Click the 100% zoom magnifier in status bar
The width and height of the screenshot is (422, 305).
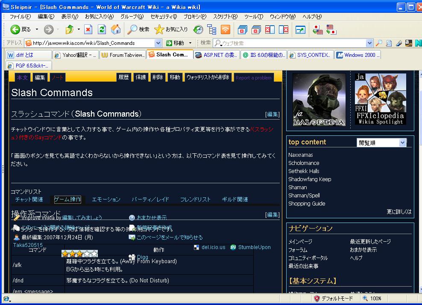(x=365, y=298)
